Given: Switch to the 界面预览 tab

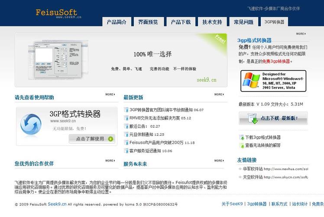Looking at the screenshot, I should point(148,22).
